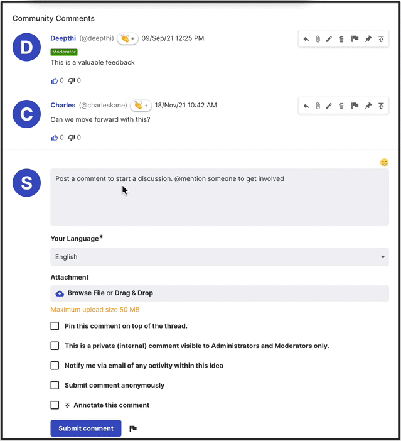Like Deepthi's comment with the thumbs-up icon
The image size is (401, 441).
tap(54, 81)
